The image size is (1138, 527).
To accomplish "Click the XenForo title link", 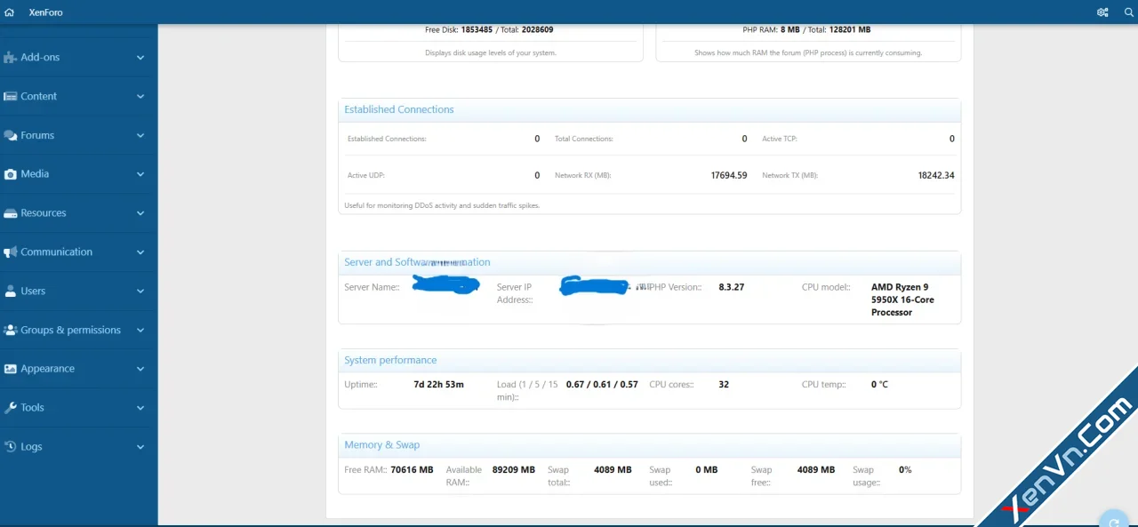I will (45, 12).
